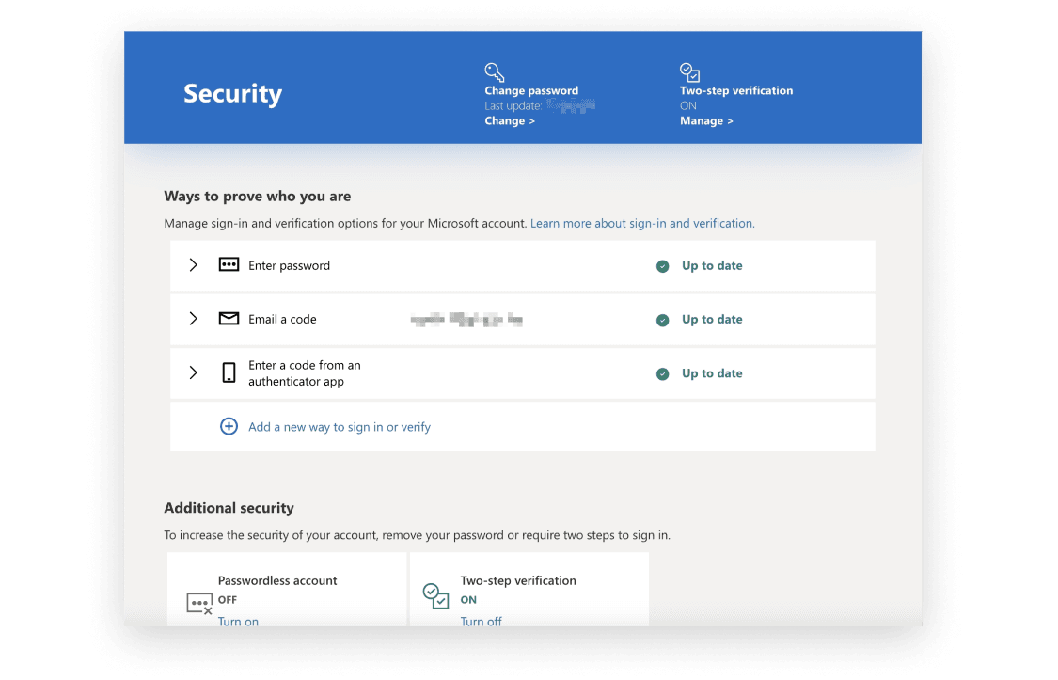Viewport: 1058px width, 680px height.
Task: Click the plus circle icon to add method
Action: point(229,427)
